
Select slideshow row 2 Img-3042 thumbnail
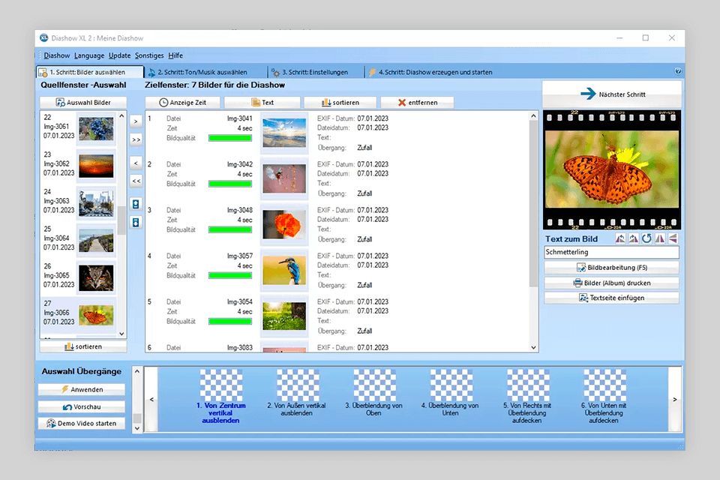(x=284, y=178)
